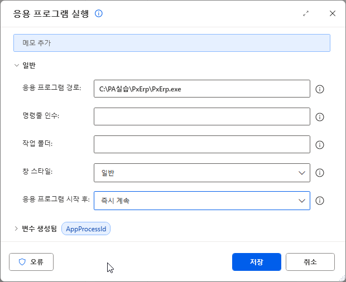Click the 메모 추가 note field

(172, 43)
